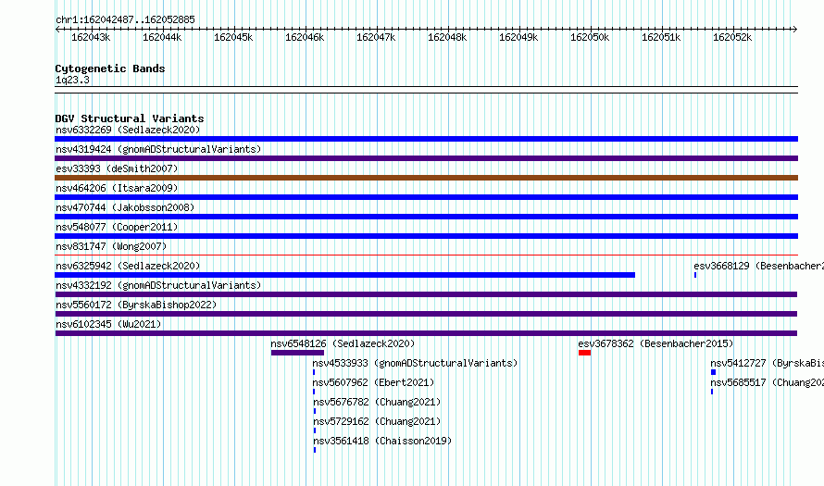Click the blue bar below the nsv464206 label
Viewport: 824px width, 486px height.
click(426, 197)
